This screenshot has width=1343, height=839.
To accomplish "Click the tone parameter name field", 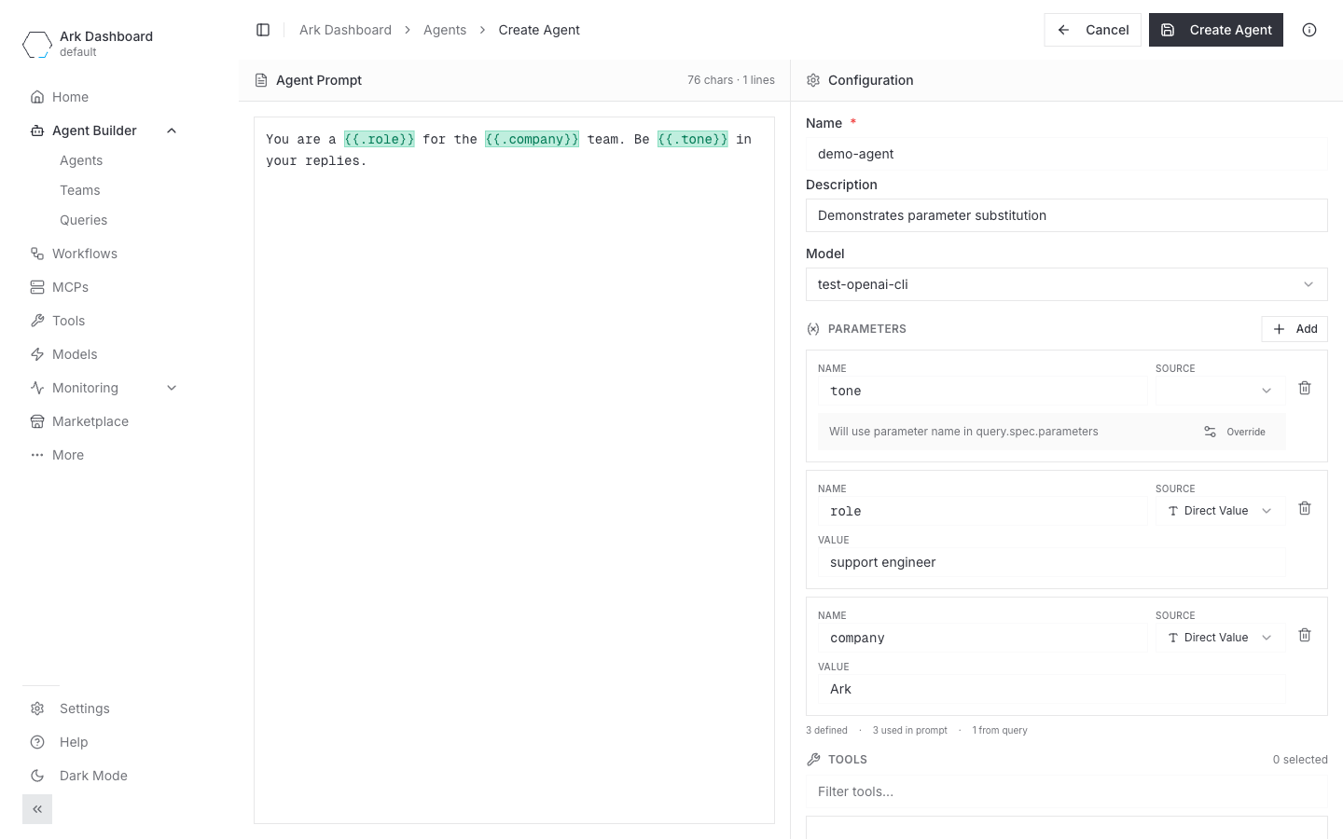I will coord(983,391).
